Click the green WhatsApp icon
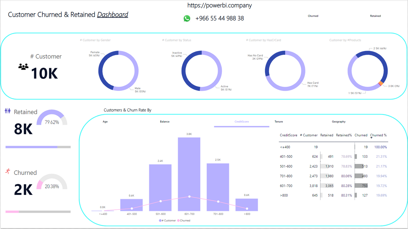This screenshot has height=229, width=408. click(187, 19)
